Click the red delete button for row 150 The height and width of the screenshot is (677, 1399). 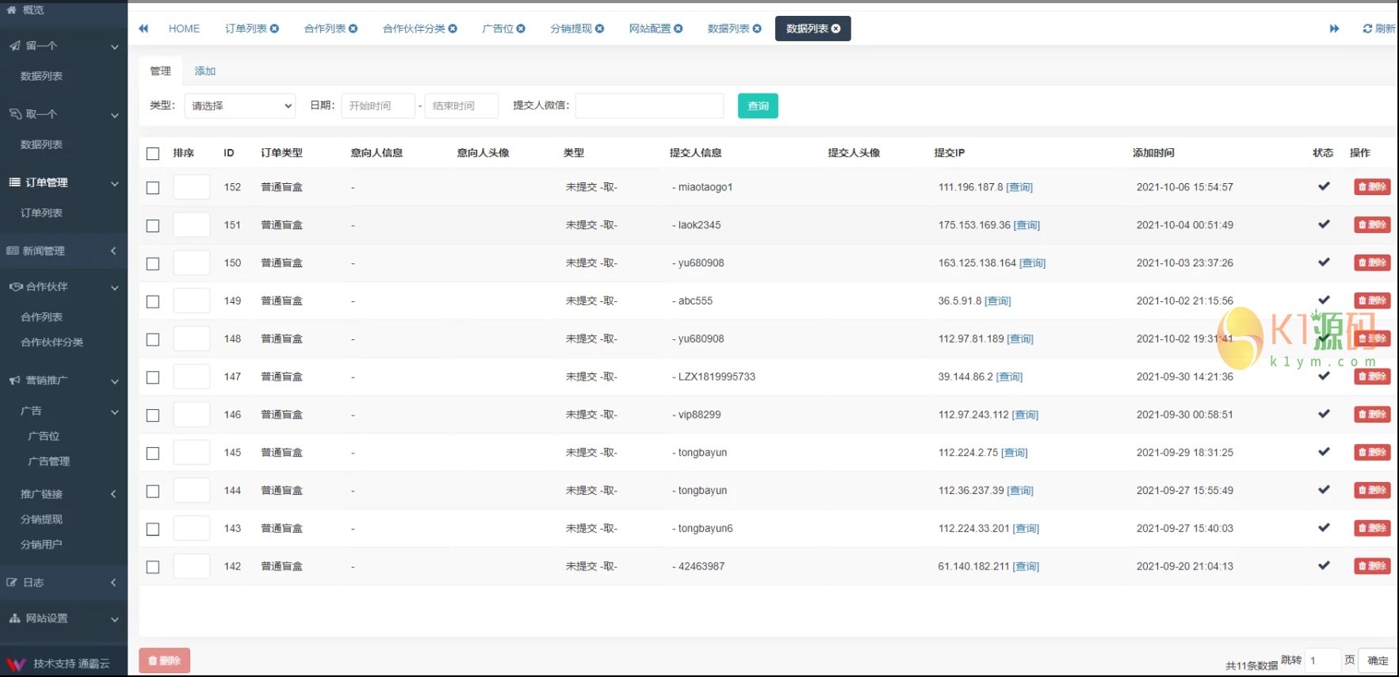pyautogui.click(x=1372, y=263)
